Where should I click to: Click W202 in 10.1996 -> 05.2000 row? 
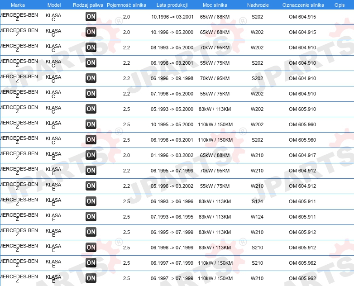coord(257,32)
